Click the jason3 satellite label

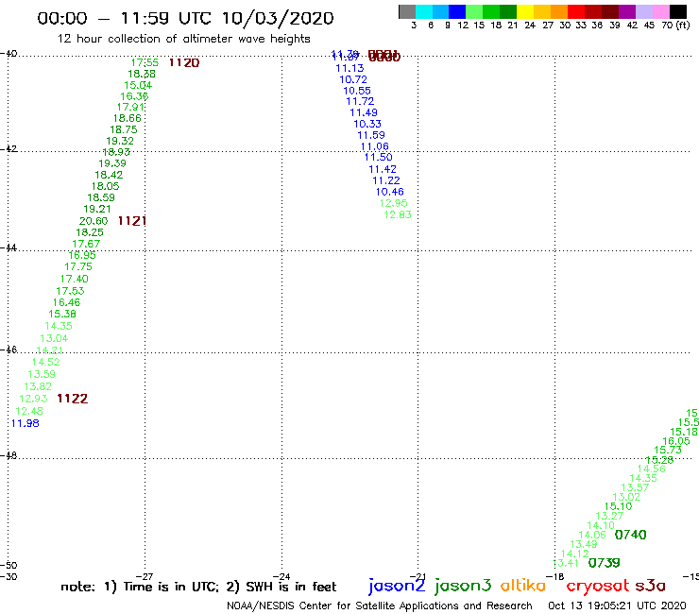pos(463,586)
